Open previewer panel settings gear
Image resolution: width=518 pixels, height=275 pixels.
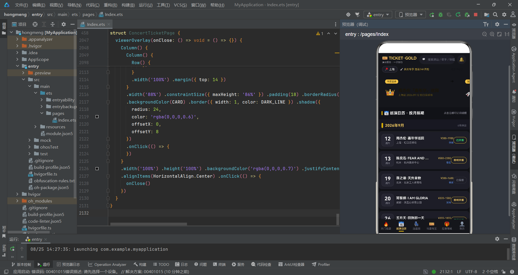[x=497, y=24]
